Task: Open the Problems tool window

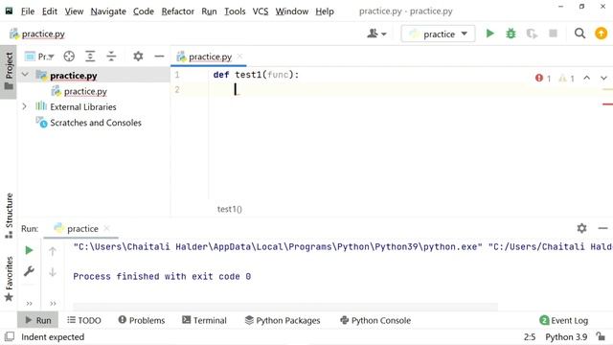Action: [x=142, y=320]
